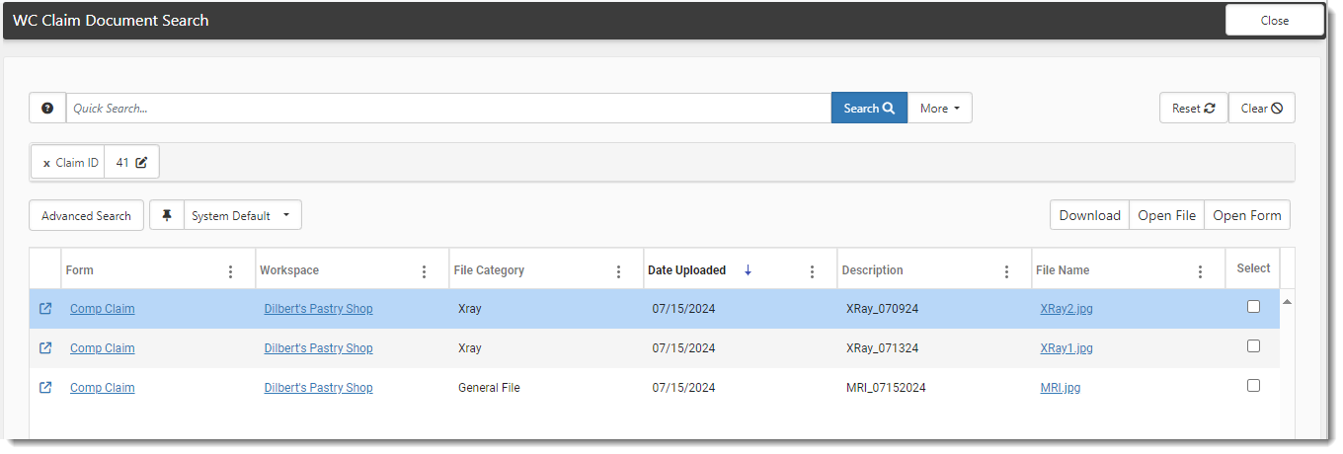Click the table scrollbar up arrow

(x=1287, y=300)
